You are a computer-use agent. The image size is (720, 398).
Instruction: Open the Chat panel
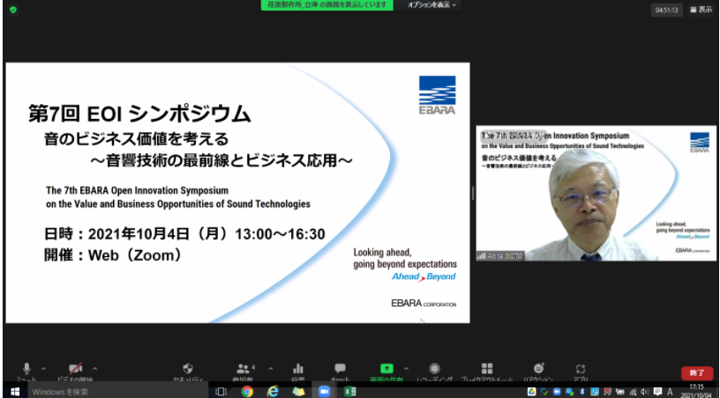pyautogui.click(x=340, y=369)
